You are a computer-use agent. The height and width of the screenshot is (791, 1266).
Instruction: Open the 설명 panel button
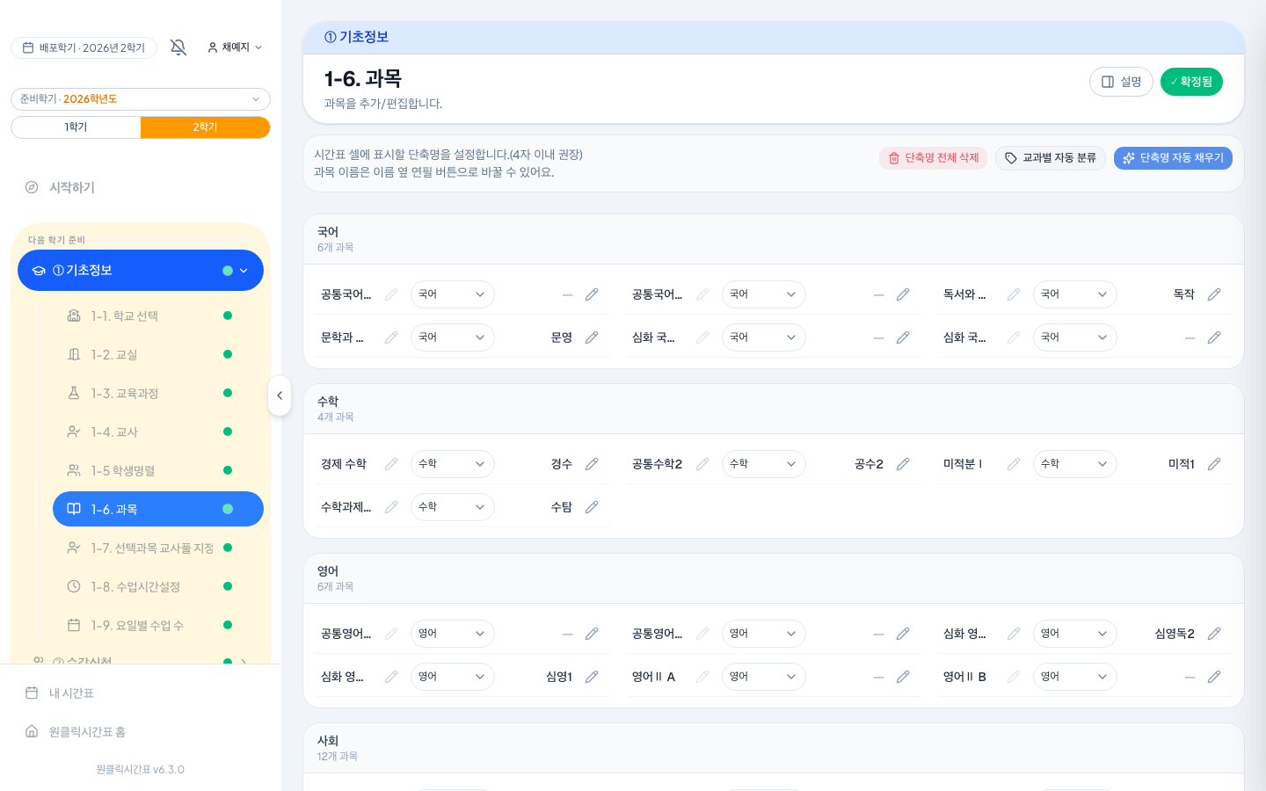point(1121,82)
